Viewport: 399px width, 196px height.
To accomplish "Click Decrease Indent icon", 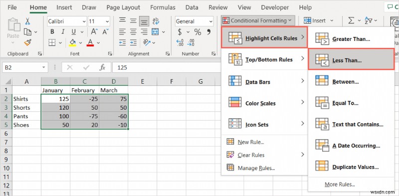I will (122, 42).
